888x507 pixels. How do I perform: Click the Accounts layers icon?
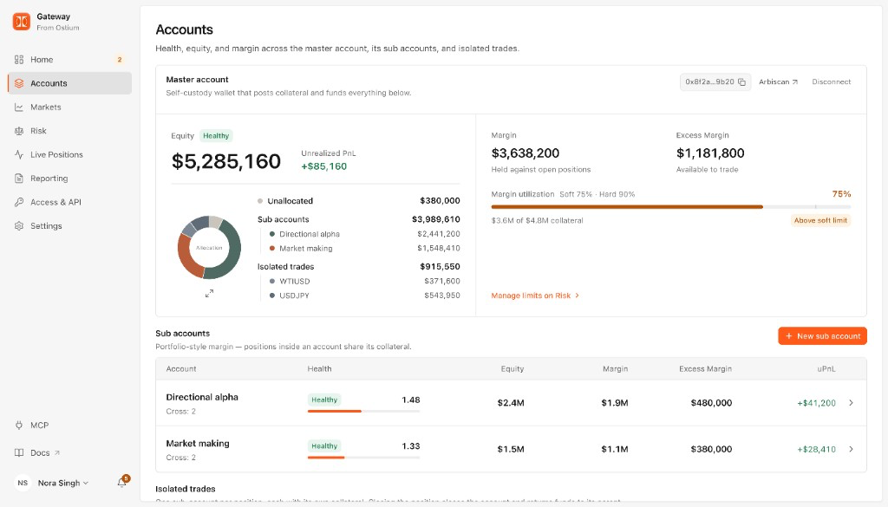19,83
